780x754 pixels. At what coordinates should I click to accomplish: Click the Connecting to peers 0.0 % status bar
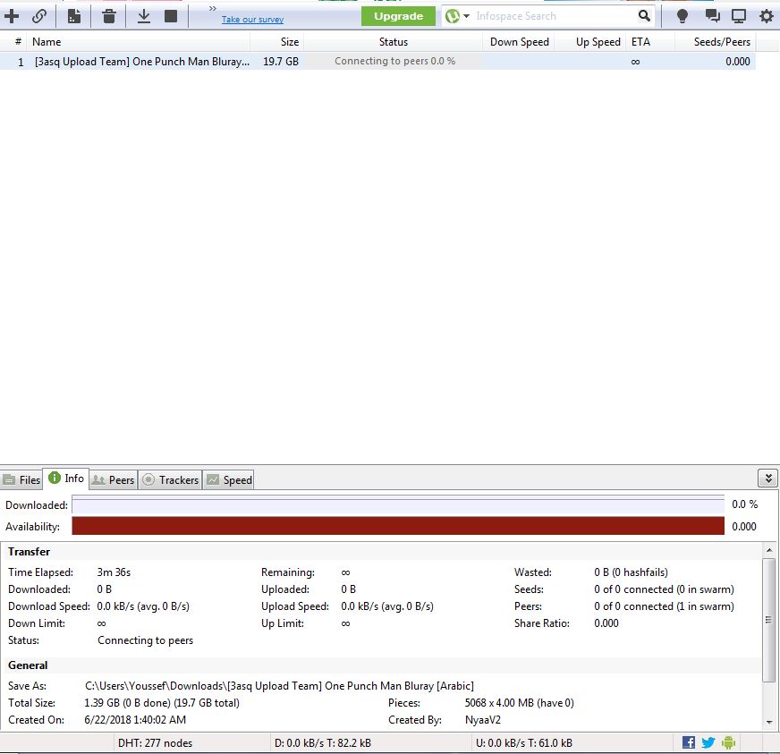[x=394, y=61]
